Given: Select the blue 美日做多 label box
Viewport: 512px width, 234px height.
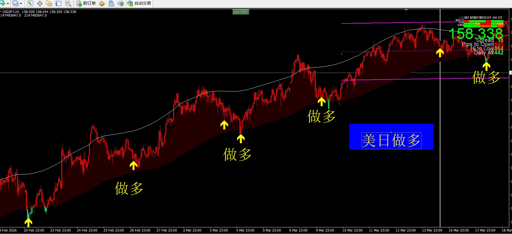Looking at the screenshot, I should tap(391, 137).
